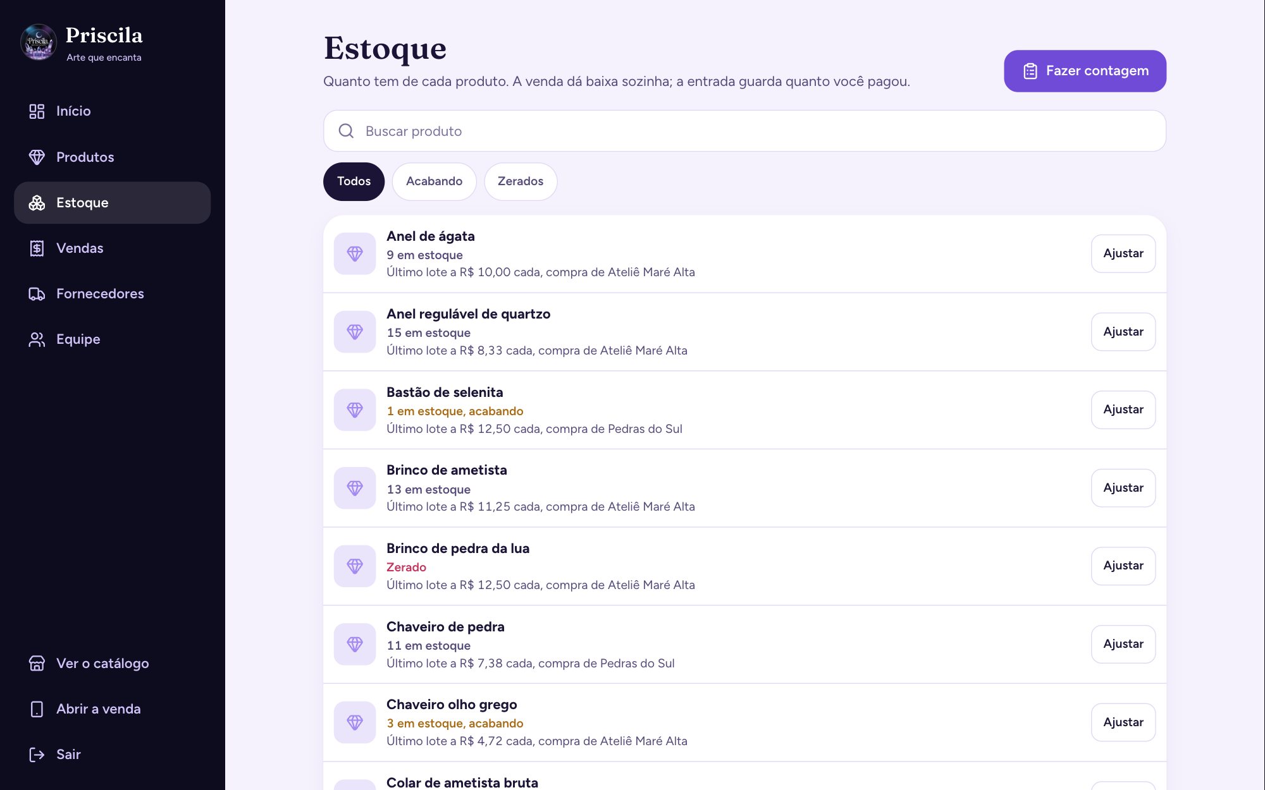Open the Produtos menu entry label
This screenshot has height=790, width=1265.
pos(85,157)
